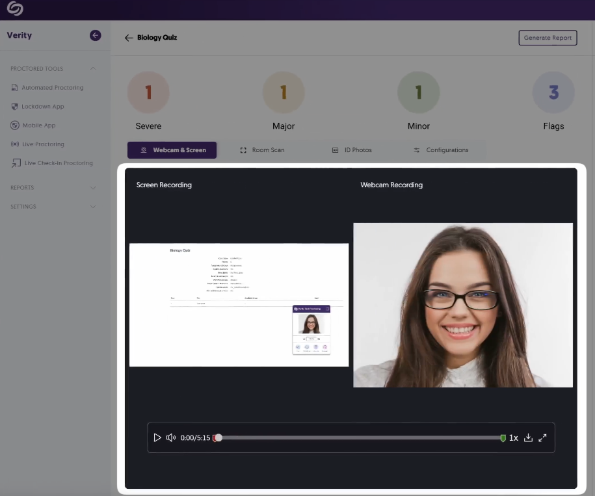Download the recording video
595x496 pixels.
(x=528, y=437)
